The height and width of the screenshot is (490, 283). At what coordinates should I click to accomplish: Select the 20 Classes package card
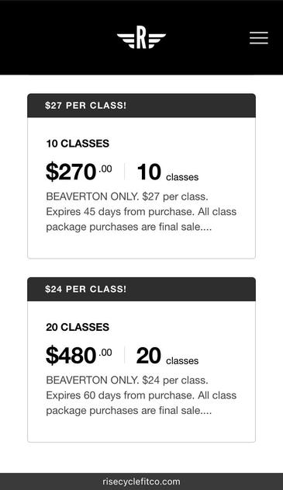coord(141,360)
